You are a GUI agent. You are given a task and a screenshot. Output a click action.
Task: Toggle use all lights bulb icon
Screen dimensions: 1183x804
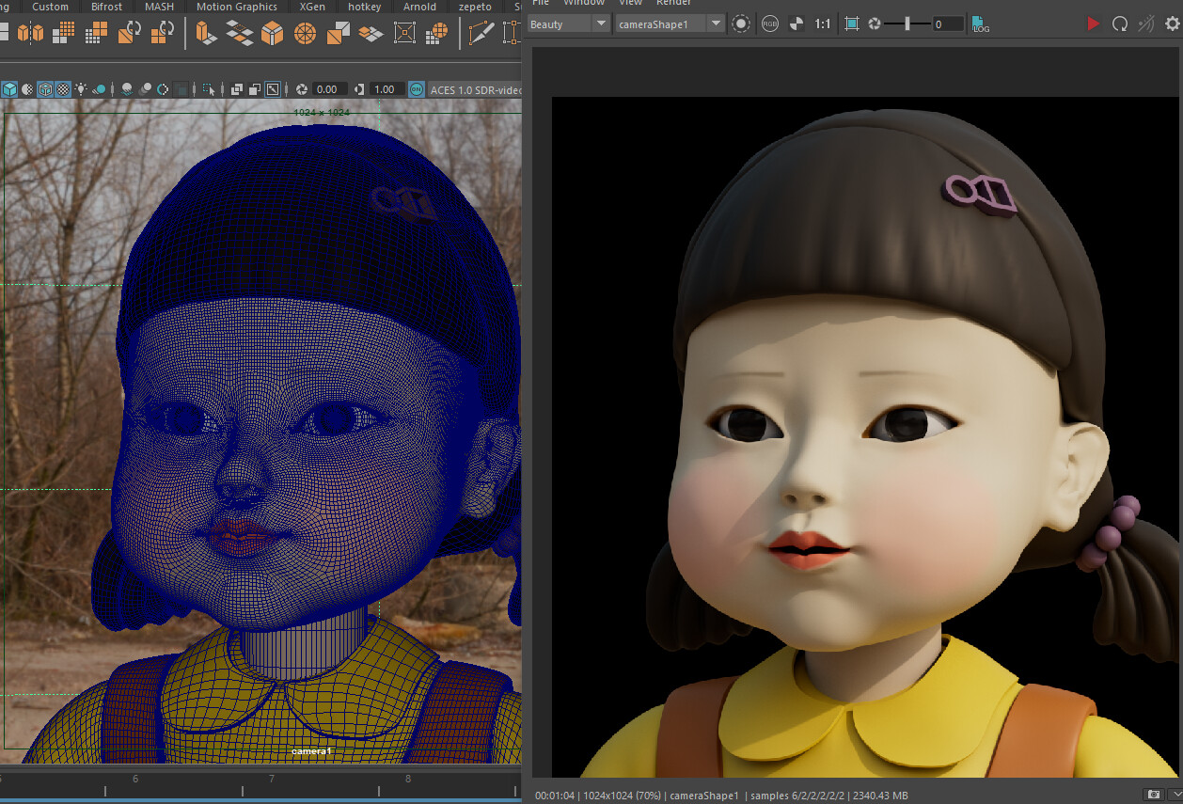[82, 89]
